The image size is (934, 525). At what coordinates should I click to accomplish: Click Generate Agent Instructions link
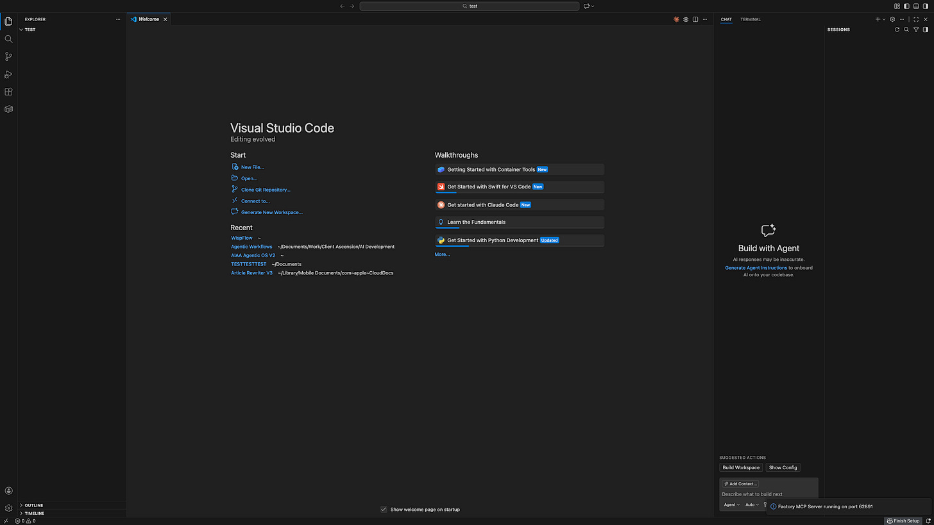pyautogui.click(x=756, y=267)
